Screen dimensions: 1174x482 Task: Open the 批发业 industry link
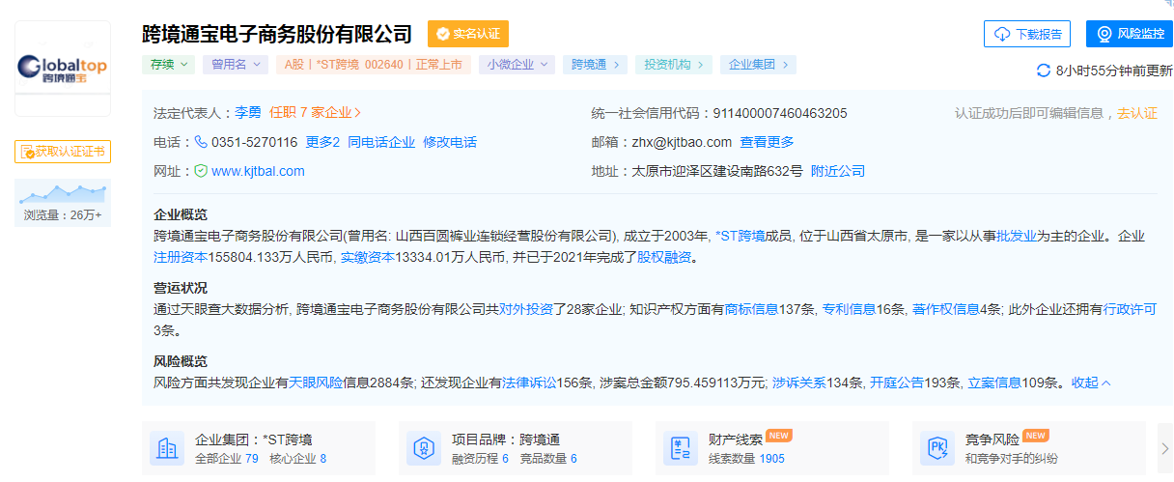tap(1017, 235)
